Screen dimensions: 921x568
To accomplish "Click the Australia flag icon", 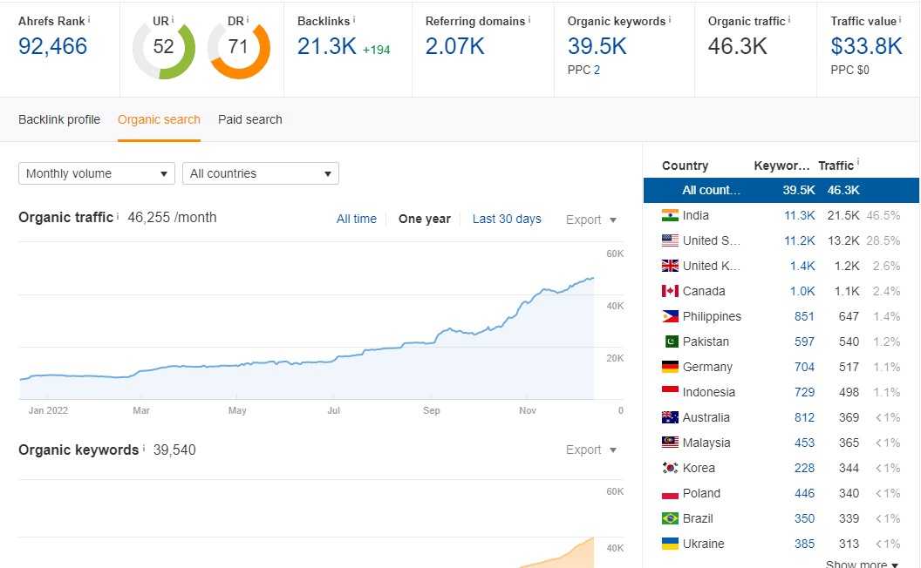I will tap(670, 417).
